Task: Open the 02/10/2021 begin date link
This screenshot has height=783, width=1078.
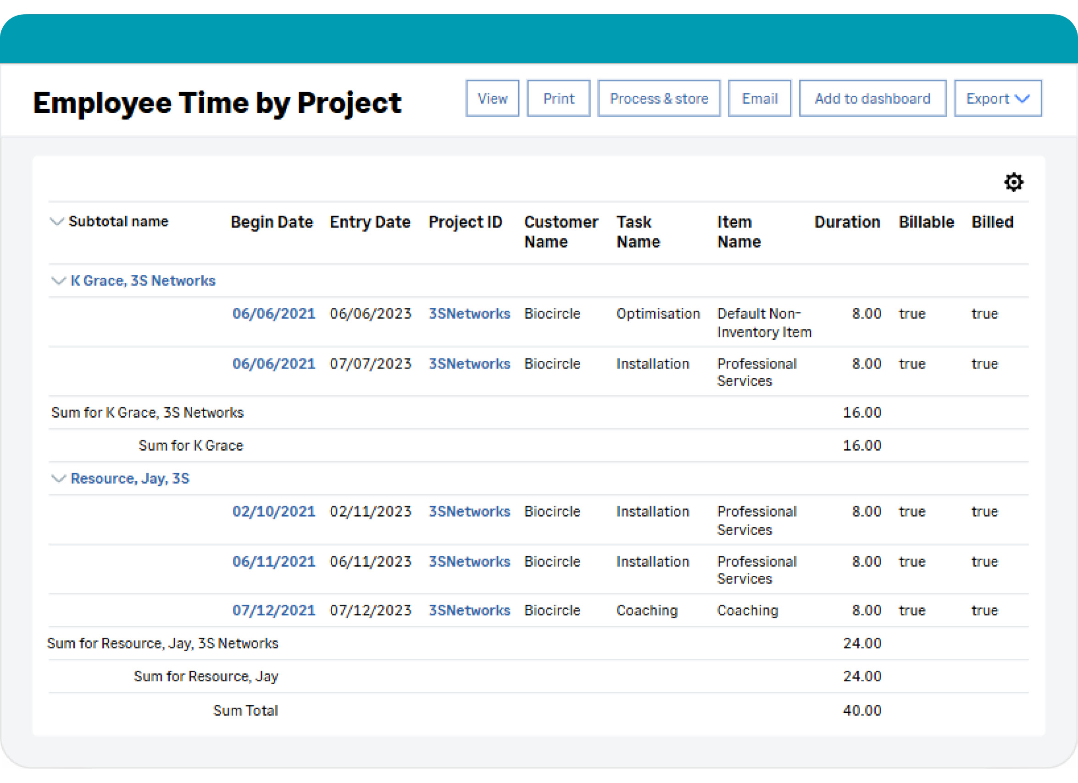Action: (273, 511)
